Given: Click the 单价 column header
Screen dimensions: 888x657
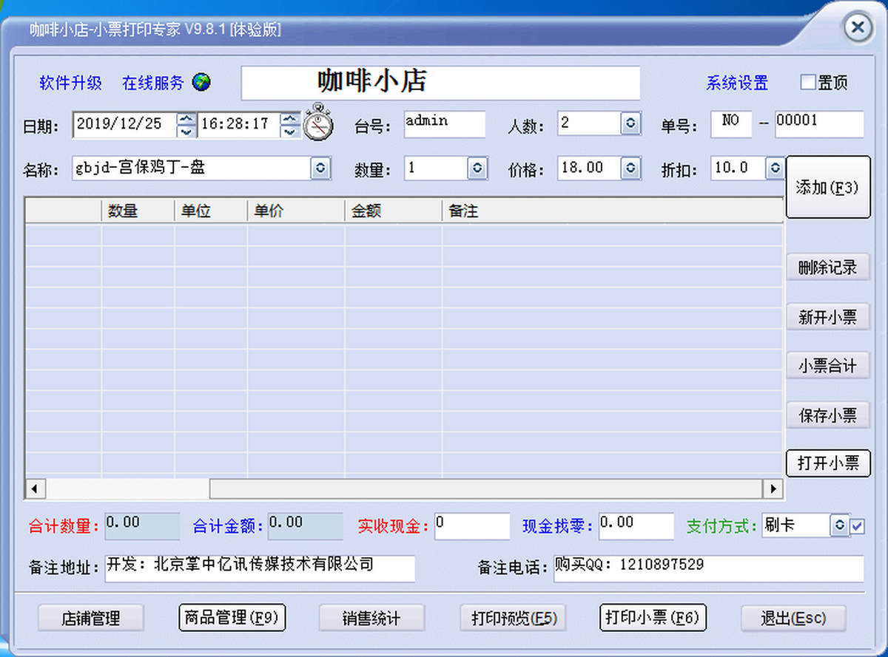Looking at the screenshot, I should [x=296, y=211].
